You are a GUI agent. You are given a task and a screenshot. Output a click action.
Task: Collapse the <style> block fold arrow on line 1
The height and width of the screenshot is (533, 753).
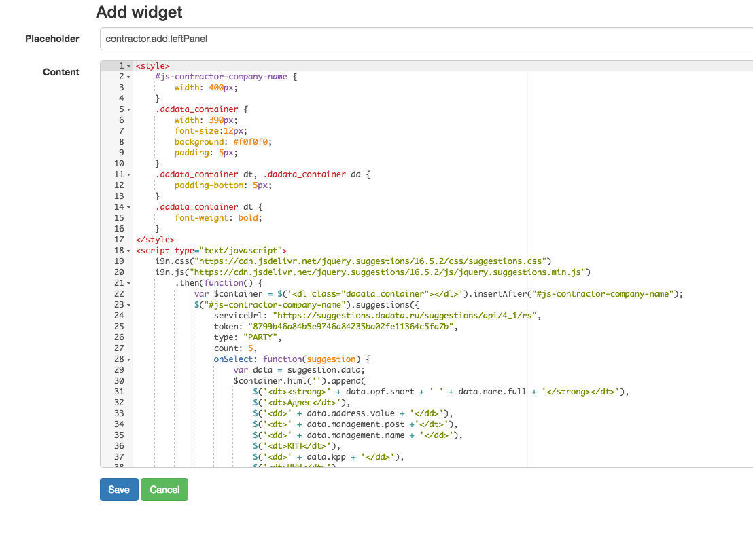coord(128,65)
